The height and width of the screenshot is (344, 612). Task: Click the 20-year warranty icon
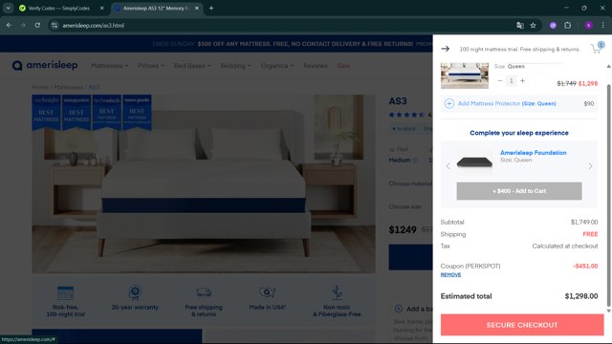(135, 292)
